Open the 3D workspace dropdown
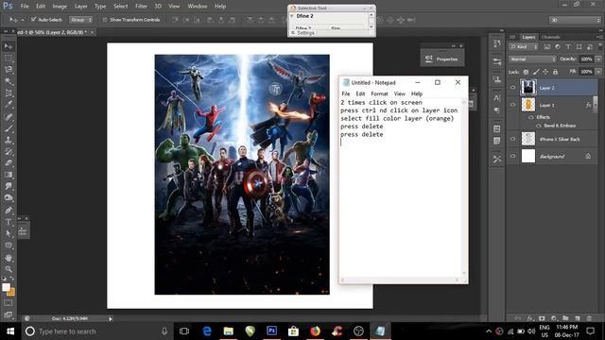 tap(575, 20)
